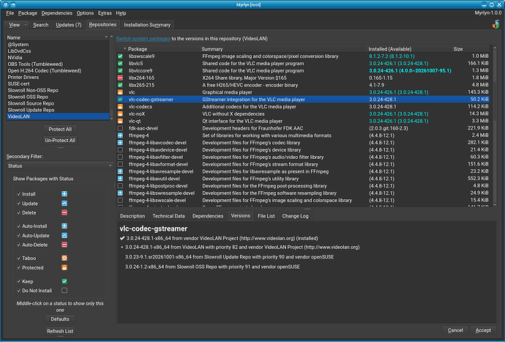The height and width of the screenshot is (342, 505).
Task: Click the Update status icon in the filter legend
Action: pos(64,204)
